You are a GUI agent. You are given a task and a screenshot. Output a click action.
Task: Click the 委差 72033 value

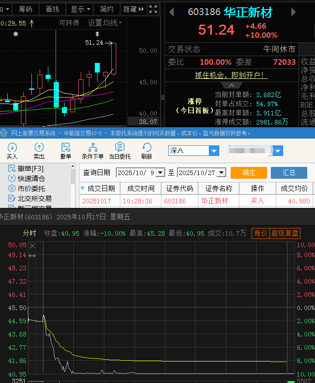tap(284, 62)
